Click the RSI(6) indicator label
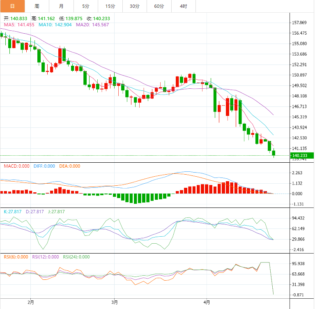315x309 pixels. point(16,257)
